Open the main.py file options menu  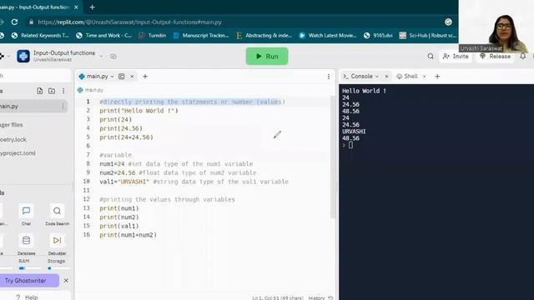[x=63, y=106]
